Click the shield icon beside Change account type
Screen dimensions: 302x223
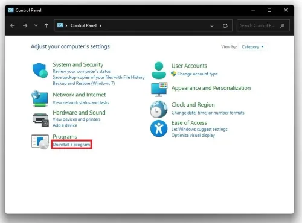pos(173,74)
